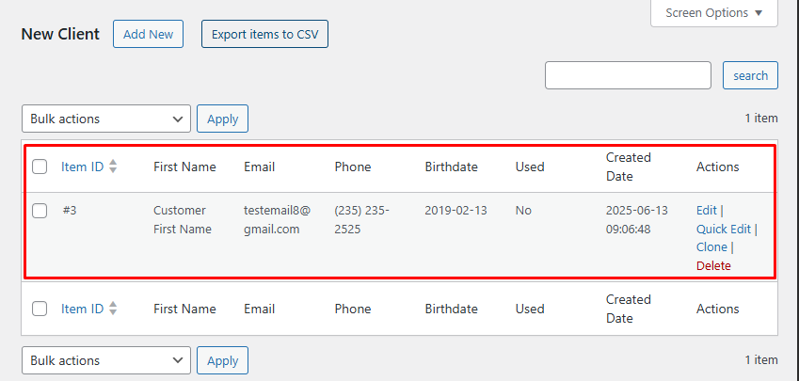Toggle select-all checkbox in table header

40,167
